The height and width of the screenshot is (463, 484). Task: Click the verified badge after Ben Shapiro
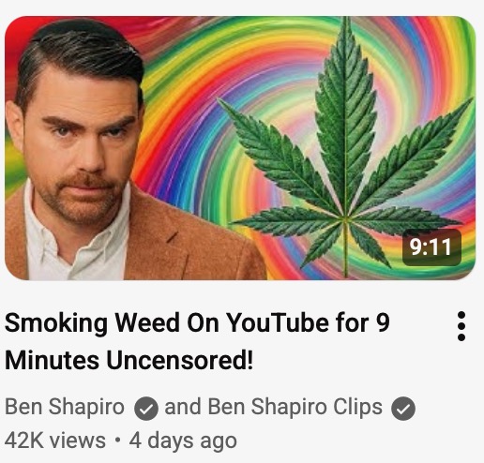tap(146, 409)
